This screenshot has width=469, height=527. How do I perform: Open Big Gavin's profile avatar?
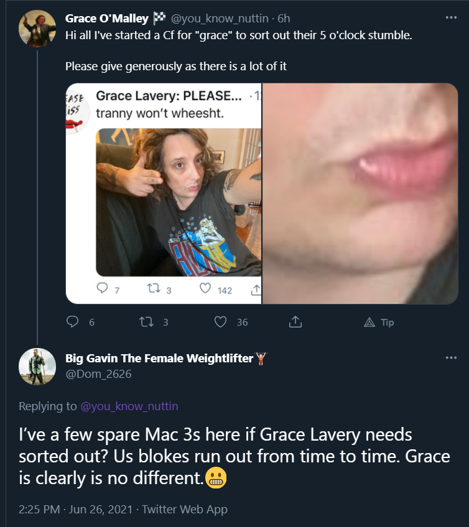click(38, 366)
